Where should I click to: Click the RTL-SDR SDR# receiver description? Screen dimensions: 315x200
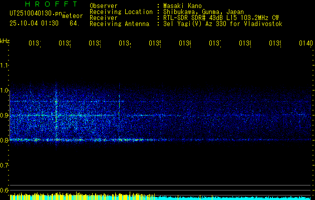tap(221, 18)
